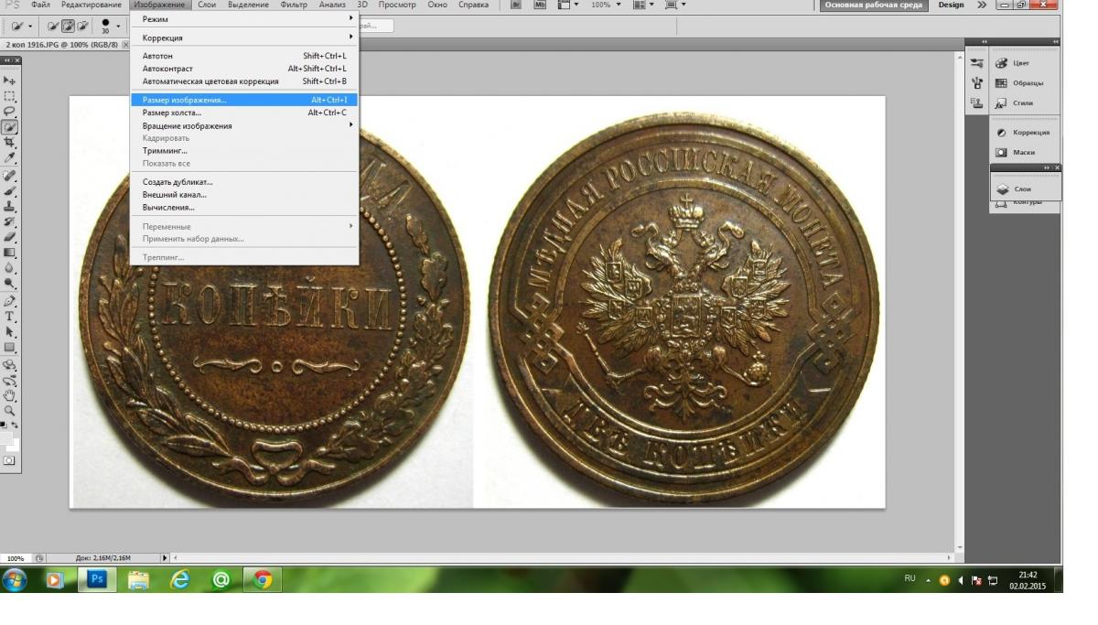Open the Фильтр menu

pyautogui.click(x=294, y=5)
